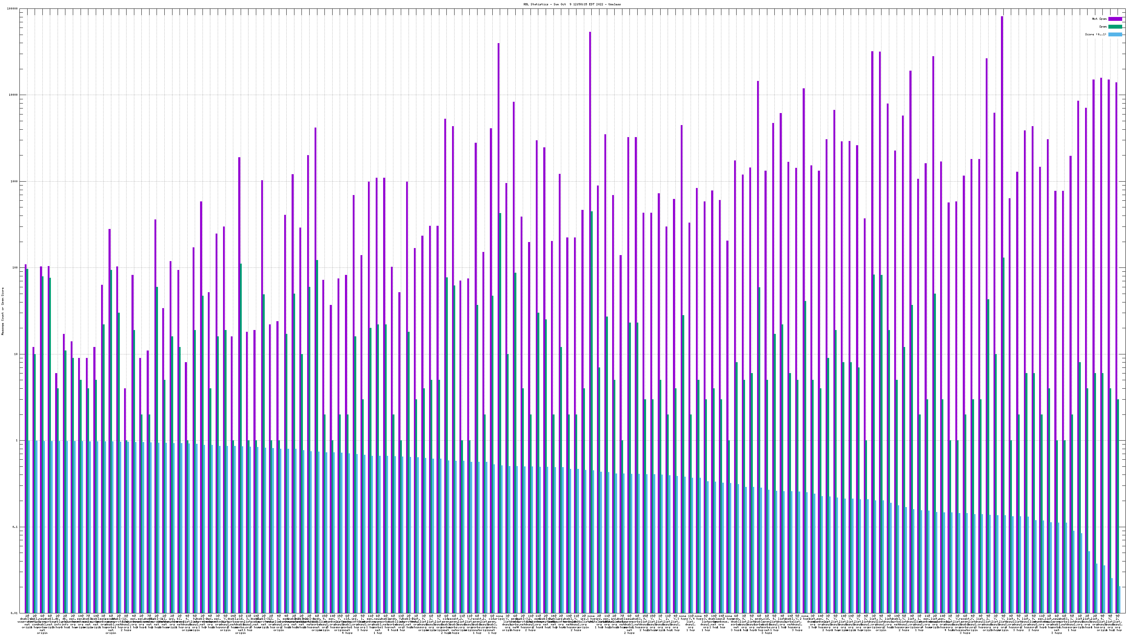Click the last blue Score bar at far right
This screenshot has width=1131, height=636.
(x=1120, y=600)
